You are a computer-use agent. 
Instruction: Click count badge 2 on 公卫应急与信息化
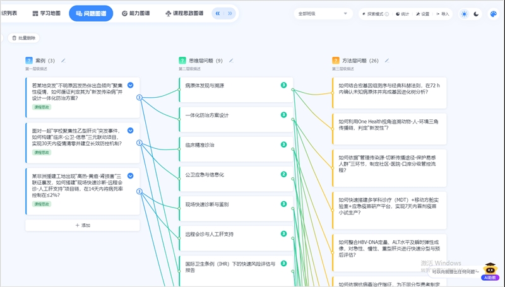[x=283, y=174]
